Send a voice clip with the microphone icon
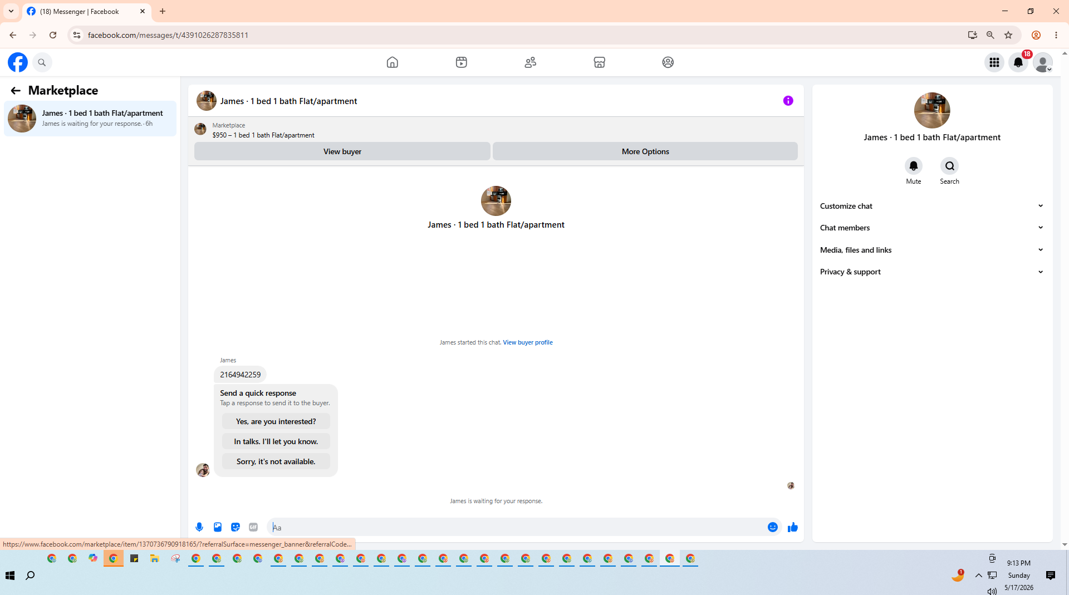Viewport: 1069px width, 595px height. pos(199,527)
